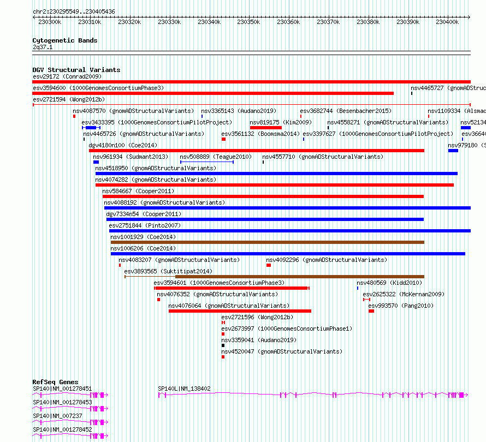Click the red dgv4180n100 variant bar
Image resolution: width=486 pixels, height=442 pixels.
[x=257, y=151]
